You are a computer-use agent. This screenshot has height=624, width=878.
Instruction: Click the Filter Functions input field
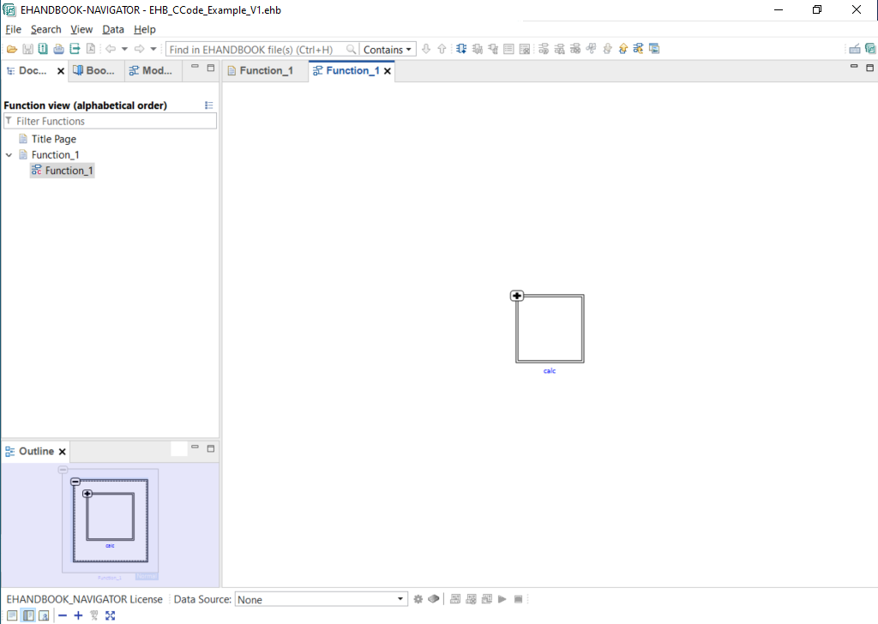click(x=115, y=122)
